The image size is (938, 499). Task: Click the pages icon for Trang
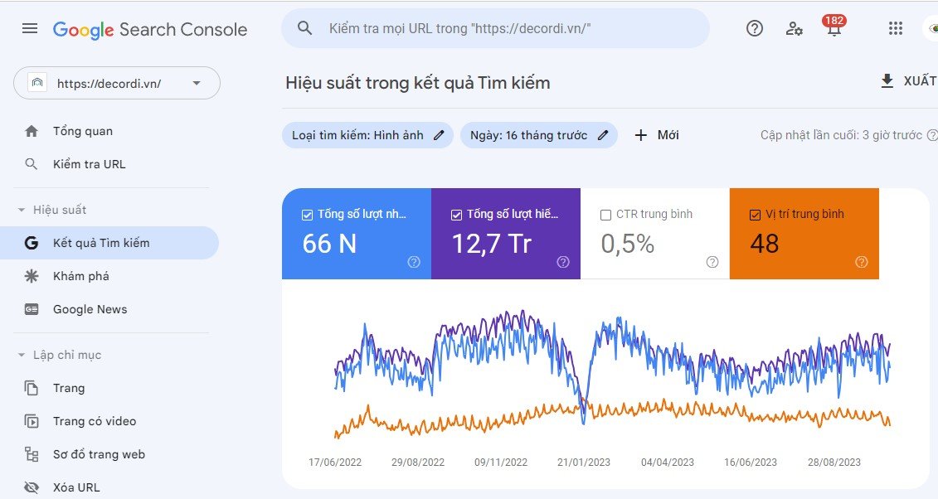point(32,388)
